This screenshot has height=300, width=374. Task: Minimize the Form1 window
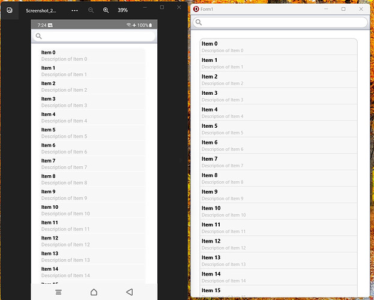coord(326,9)
